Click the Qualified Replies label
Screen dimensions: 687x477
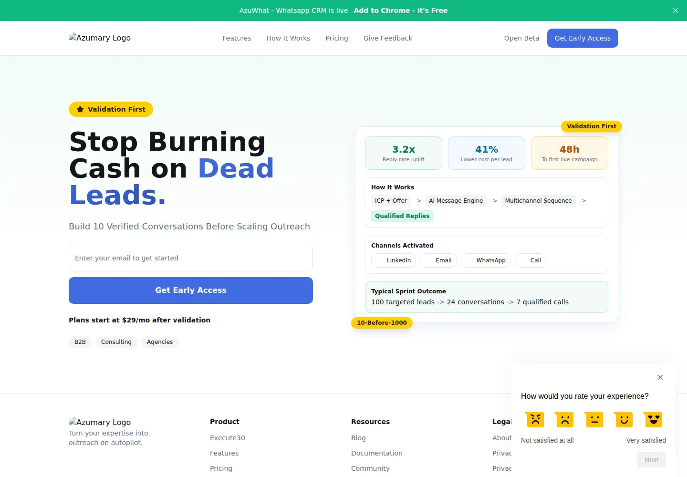[402, 216]
